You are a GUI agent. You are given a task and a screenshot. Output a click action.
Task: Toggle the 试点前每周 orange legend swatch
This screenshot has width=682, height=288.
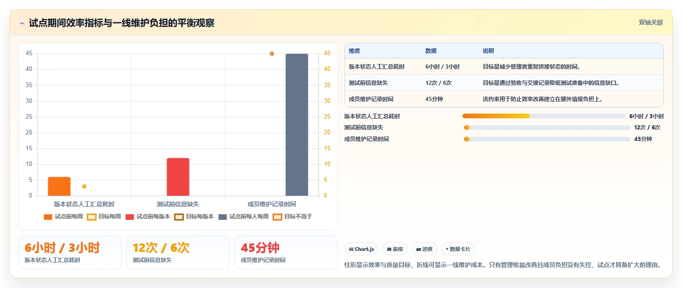tap(48, 217)
